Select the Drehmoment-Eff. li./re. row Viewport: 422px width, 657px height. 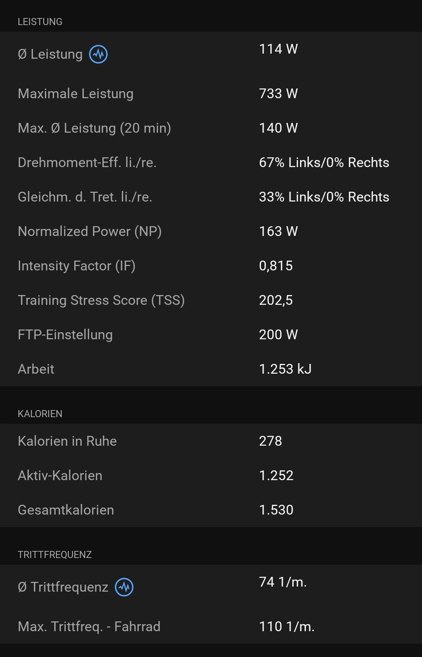point(211,162)
